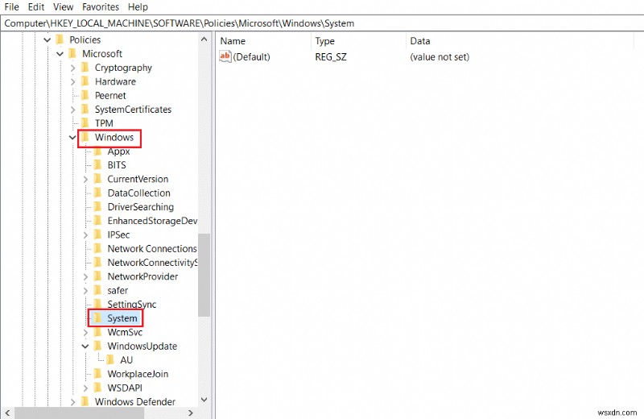Click the Cryptography folder icon
The width and height of the screenshot is (644, 419).
point(85,68)
